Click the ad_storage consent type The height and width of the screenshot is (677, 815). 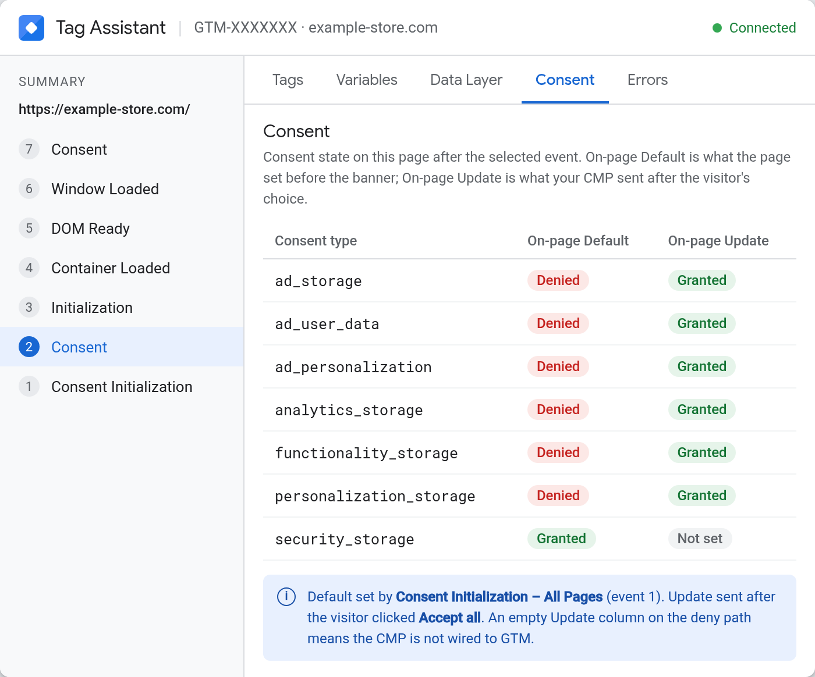(x=318, y=281)
